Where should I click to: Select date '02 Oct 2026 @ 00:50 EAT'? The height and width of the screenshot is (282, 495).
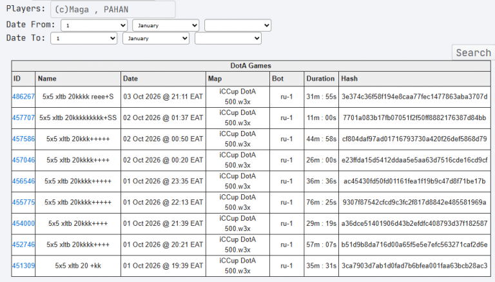tap(163, 139)
